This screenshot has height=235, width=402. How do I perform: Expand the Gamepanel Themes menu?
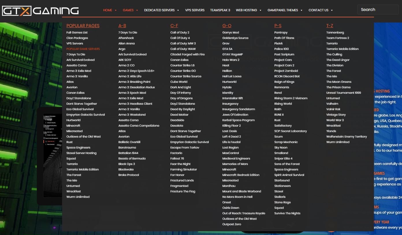[301, 10]
